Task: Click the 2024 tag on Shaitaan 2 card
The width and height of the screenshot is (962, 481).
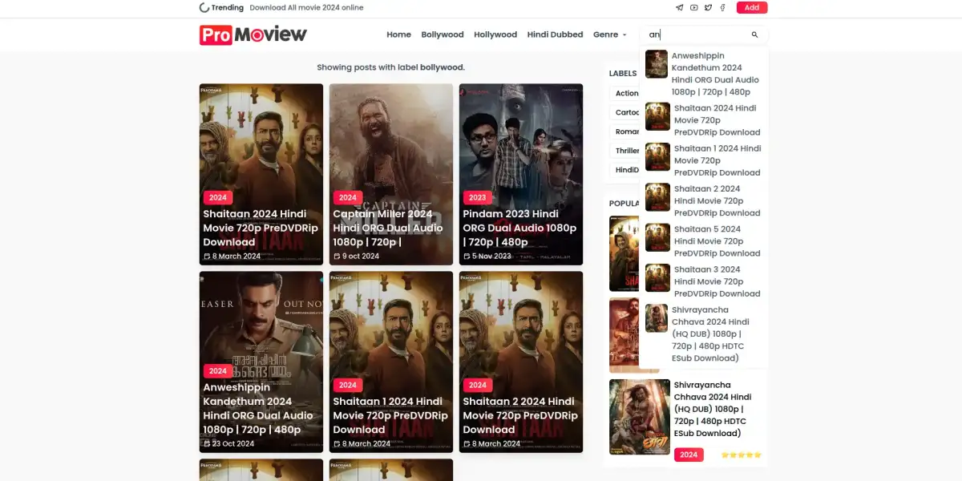Action: pyautogui.click(x=478, y=385)
